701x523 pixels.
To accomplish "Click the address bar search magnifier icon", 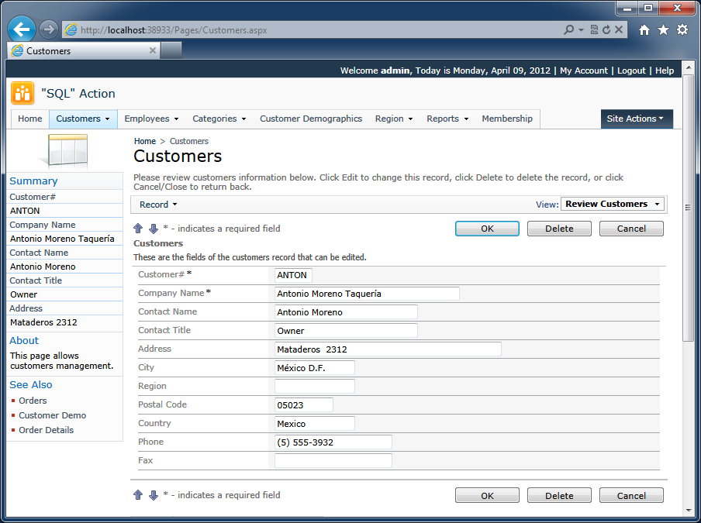I will tap(568, 30).
